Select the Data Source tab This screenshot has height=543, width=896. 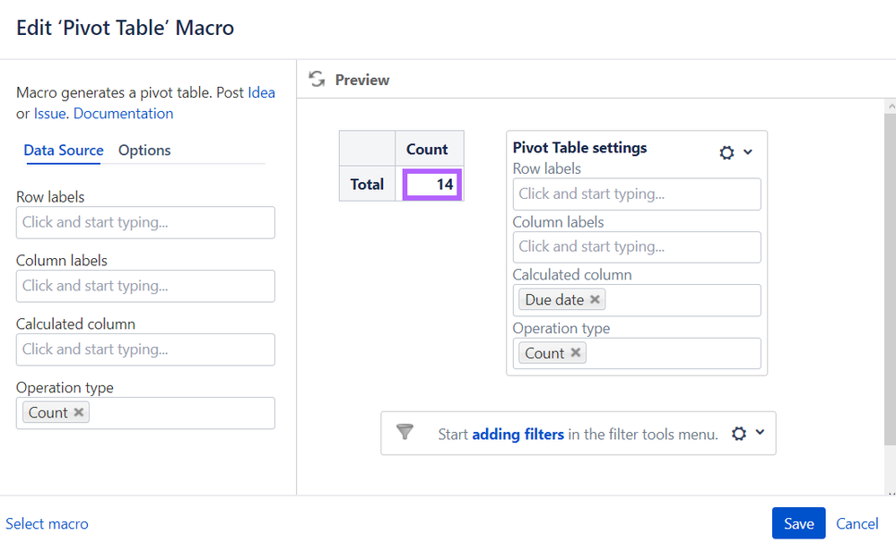[x=64, y=151]
